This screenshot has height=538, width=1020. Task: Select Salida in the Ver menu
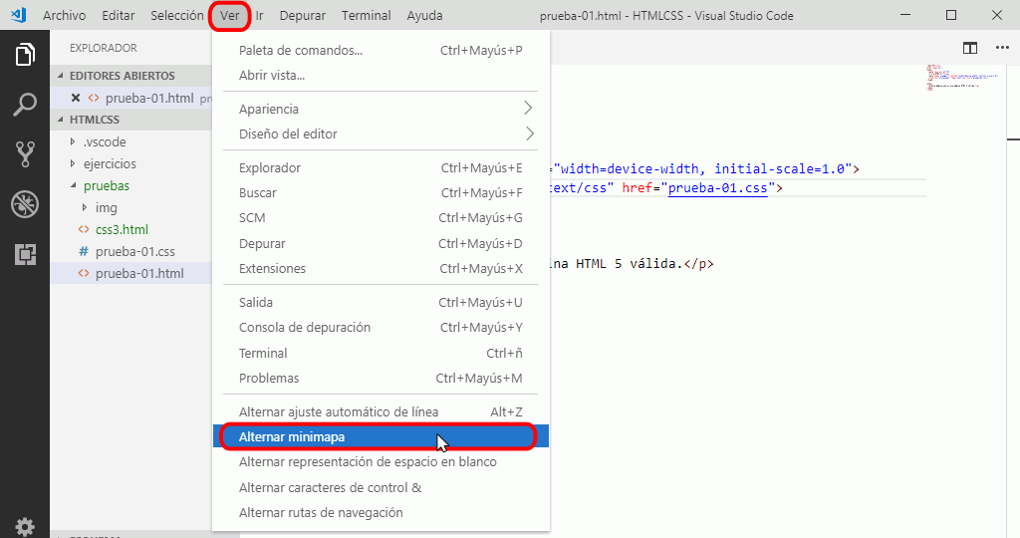[x=382, y=303]
